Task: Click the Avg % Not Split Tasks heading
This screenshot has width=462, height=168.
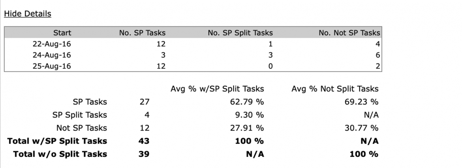Action: (x=335, y=89)
